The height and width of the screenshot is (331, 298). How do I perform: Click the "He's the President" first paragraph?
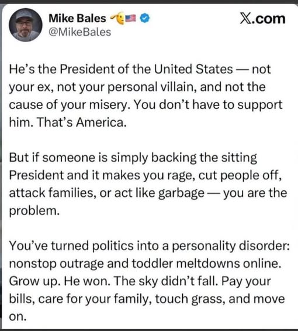tap(145, 96)
